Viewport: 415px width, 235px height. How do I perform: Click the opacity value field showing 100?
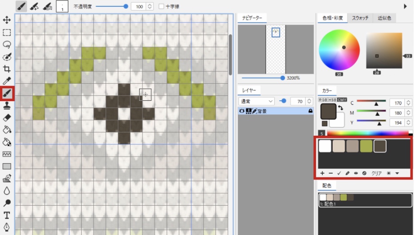coord(139,6)
